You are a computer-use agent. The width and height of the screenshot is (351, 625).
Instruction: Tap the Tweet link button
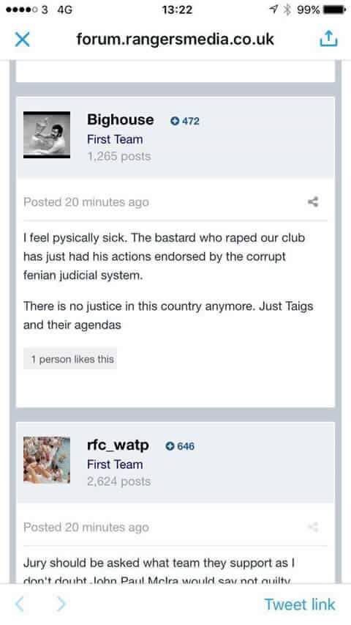tap(300, 604)
